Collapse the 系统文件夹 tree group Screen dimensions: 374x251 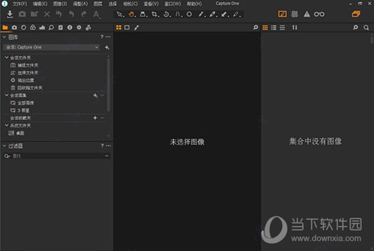pyautogui.click(x=7, y=125)
